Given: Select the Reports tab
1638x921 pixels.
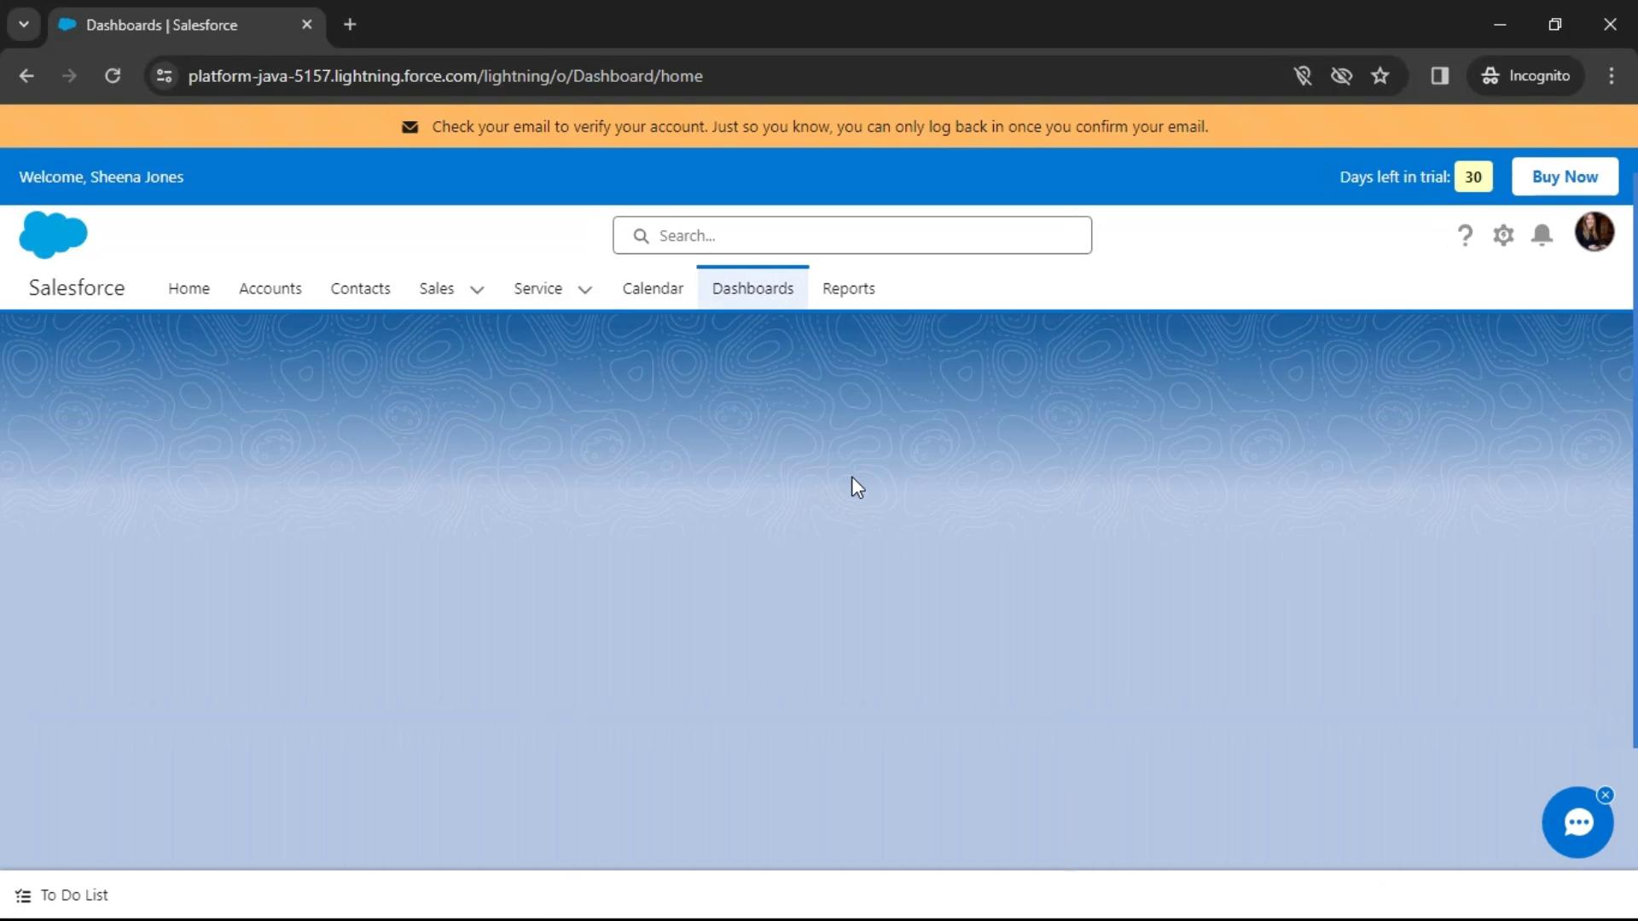Looking at the screenshot, I should pos(848,288).
